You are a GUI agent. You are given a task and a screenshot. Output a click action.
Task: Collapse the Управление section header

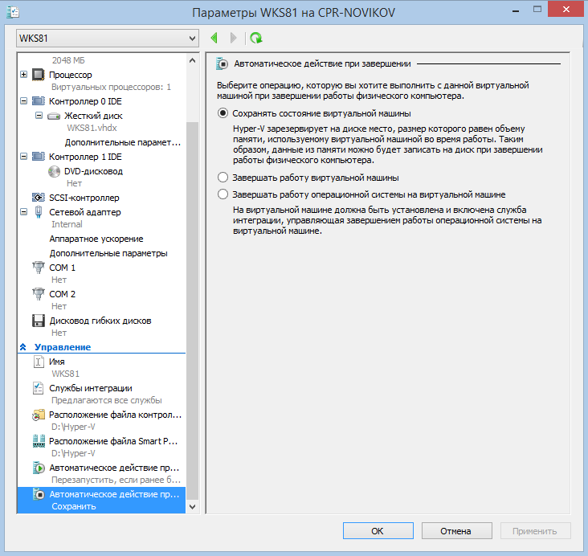point(23,347)
